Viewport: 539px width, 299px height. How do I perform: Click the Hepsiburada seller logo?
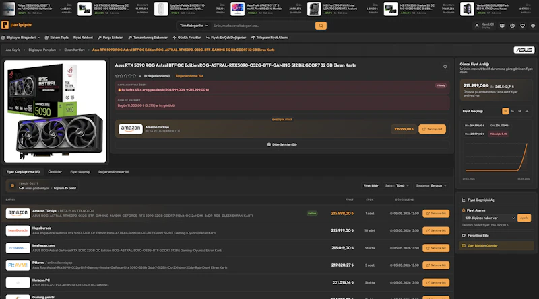click(18, 230)
